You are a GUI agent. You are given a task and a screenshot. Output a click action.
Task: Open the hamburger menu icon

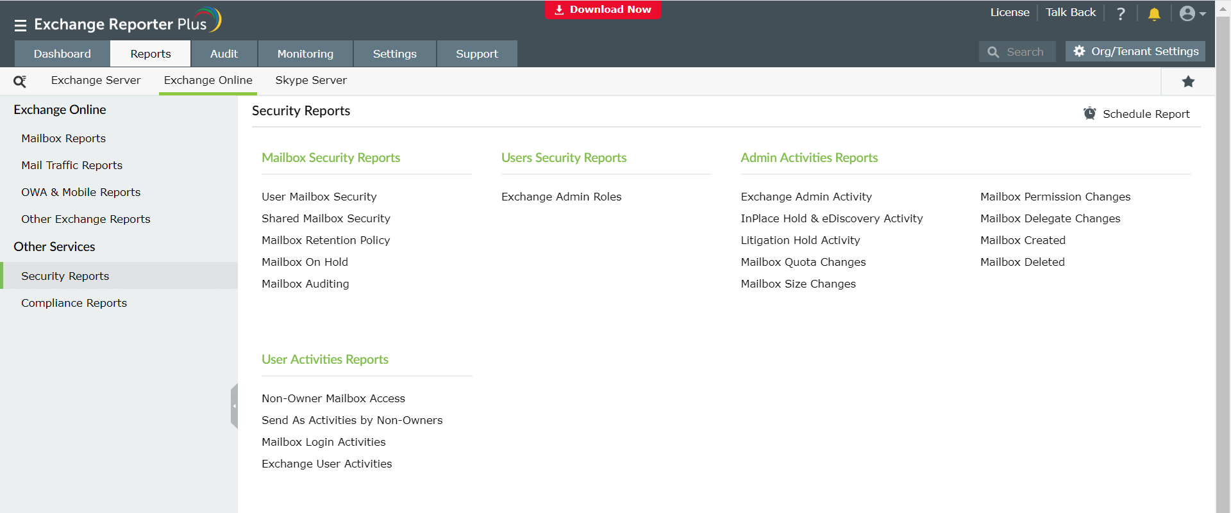(x=21, y=26)
